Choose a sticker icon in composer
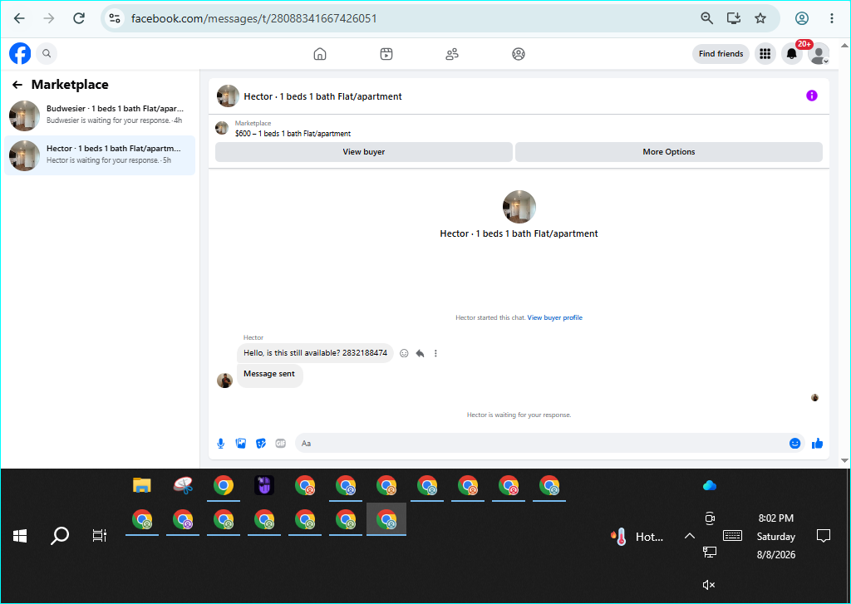851x604 pixels. (x=261, y=444)
